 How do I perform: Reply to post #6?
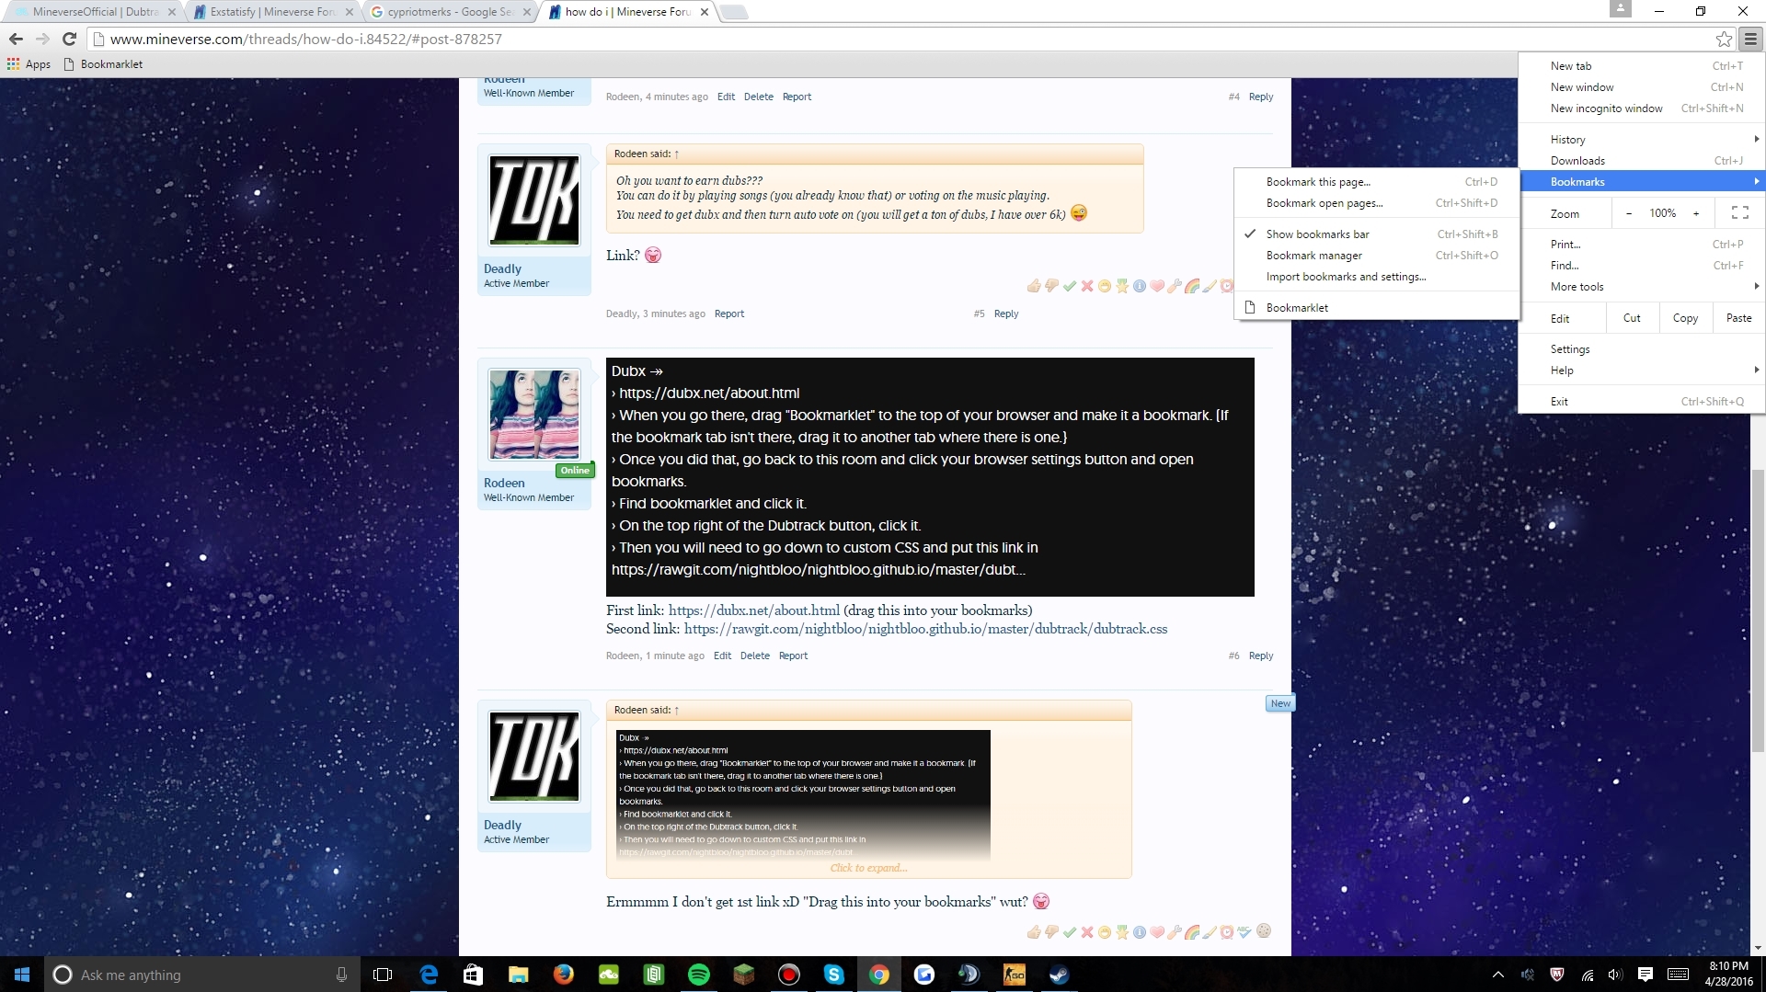(x=1260, y=656)
